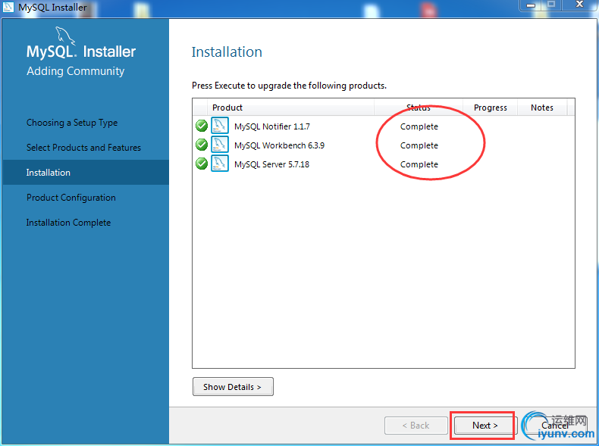The width and height of the screenshot is (599, 446).
Task: Click green check beside MySQL Workbench row
Action: [x=202, y=145]
